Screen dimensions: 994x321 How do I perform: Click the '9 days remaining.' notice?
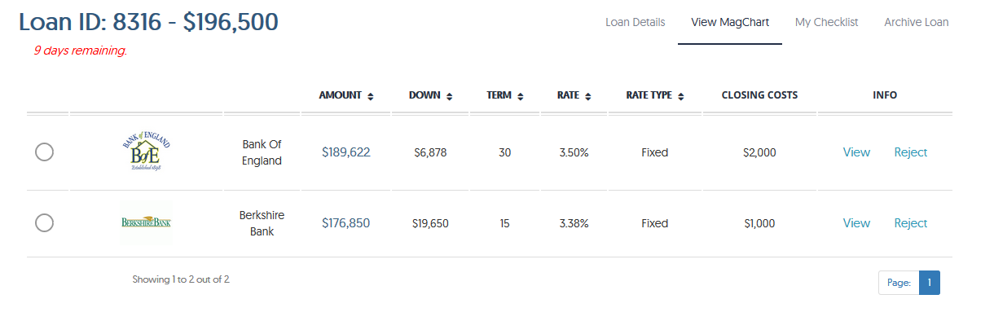[x=81, y=51]
